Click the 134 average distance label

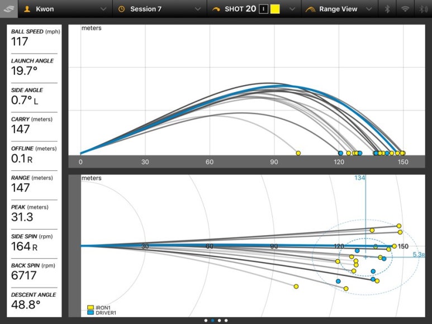click(x=359, y=178)
